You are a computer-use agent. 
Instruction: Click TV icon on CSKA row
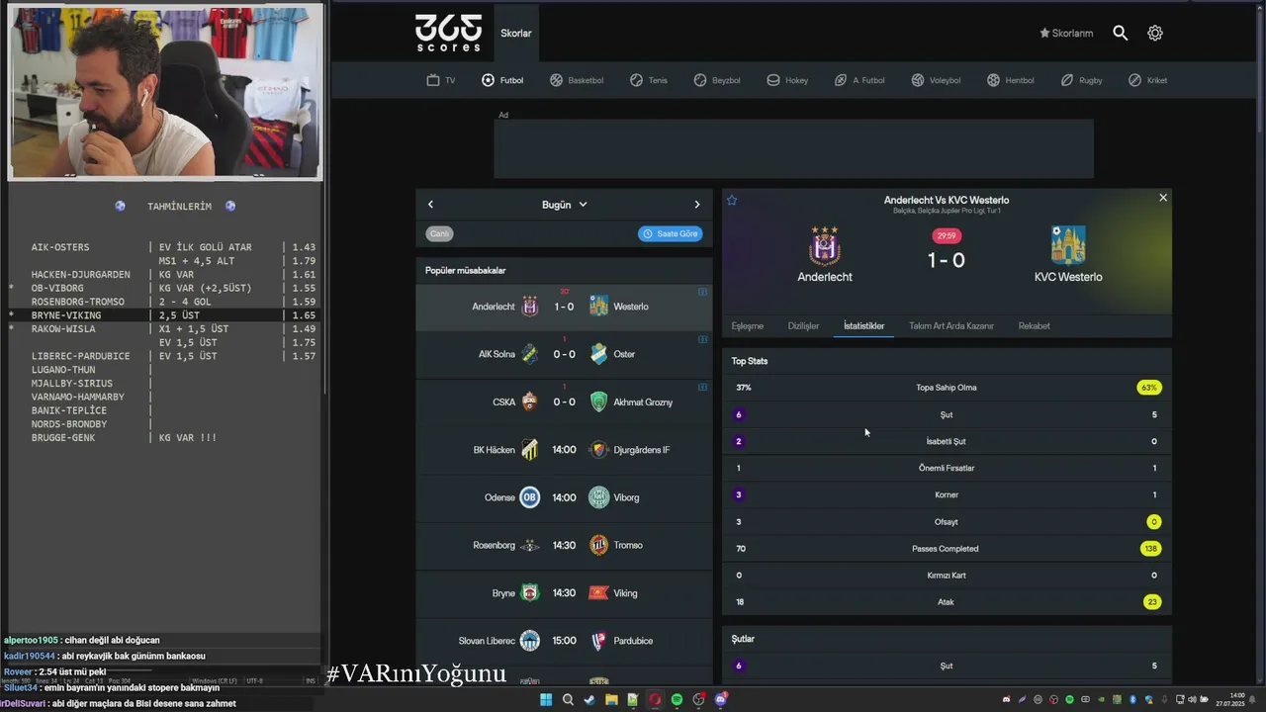703,387
